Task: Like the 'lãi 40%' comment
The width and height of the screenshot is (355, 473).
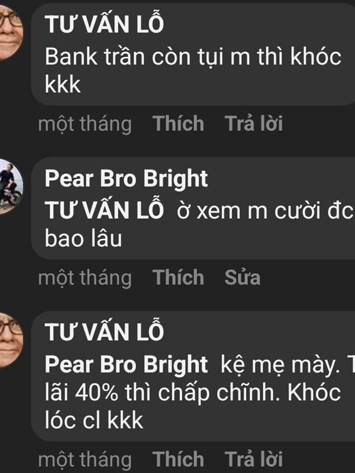Action: pyautogui.click(x=178, y=459)
